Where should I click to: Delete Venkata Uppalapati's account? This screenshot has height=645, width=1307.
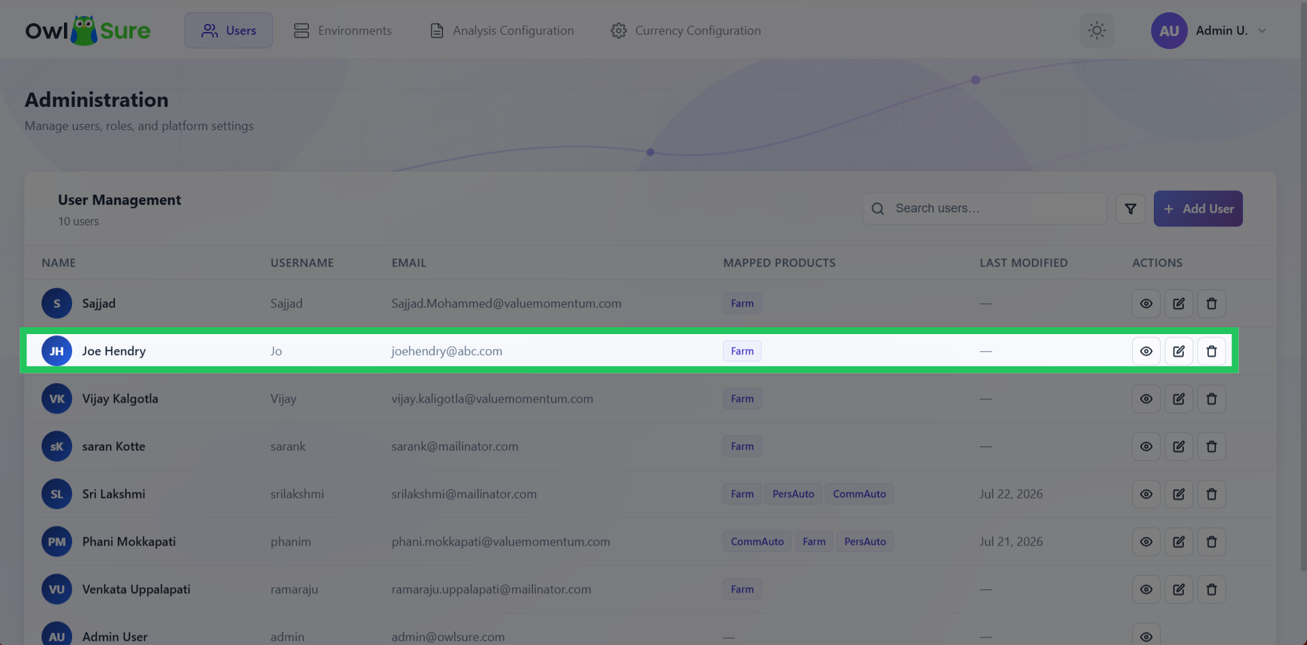pos(1212,589)
